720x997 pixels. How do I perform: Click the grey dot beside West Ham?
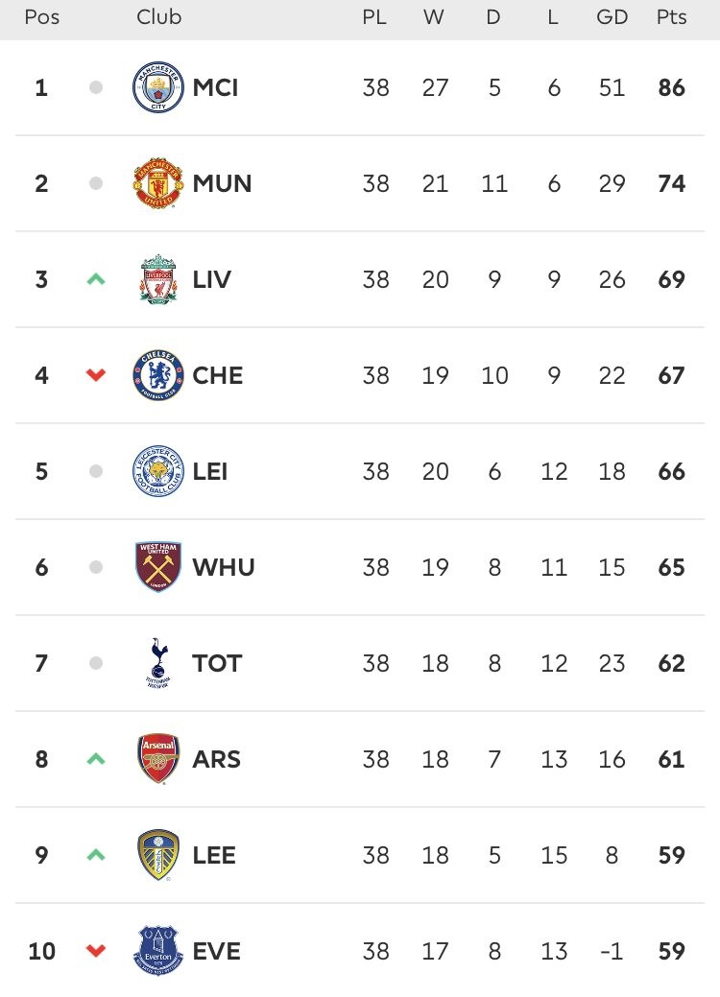click(x=95, y=567)
